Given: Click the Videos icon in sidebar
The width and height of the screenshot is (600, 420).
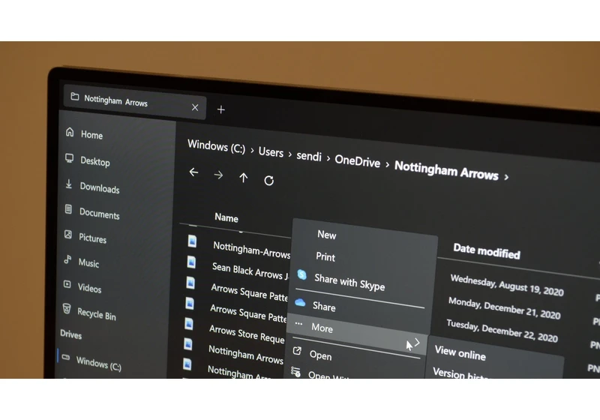Looking at the screenshot, I should click(67, 283).
